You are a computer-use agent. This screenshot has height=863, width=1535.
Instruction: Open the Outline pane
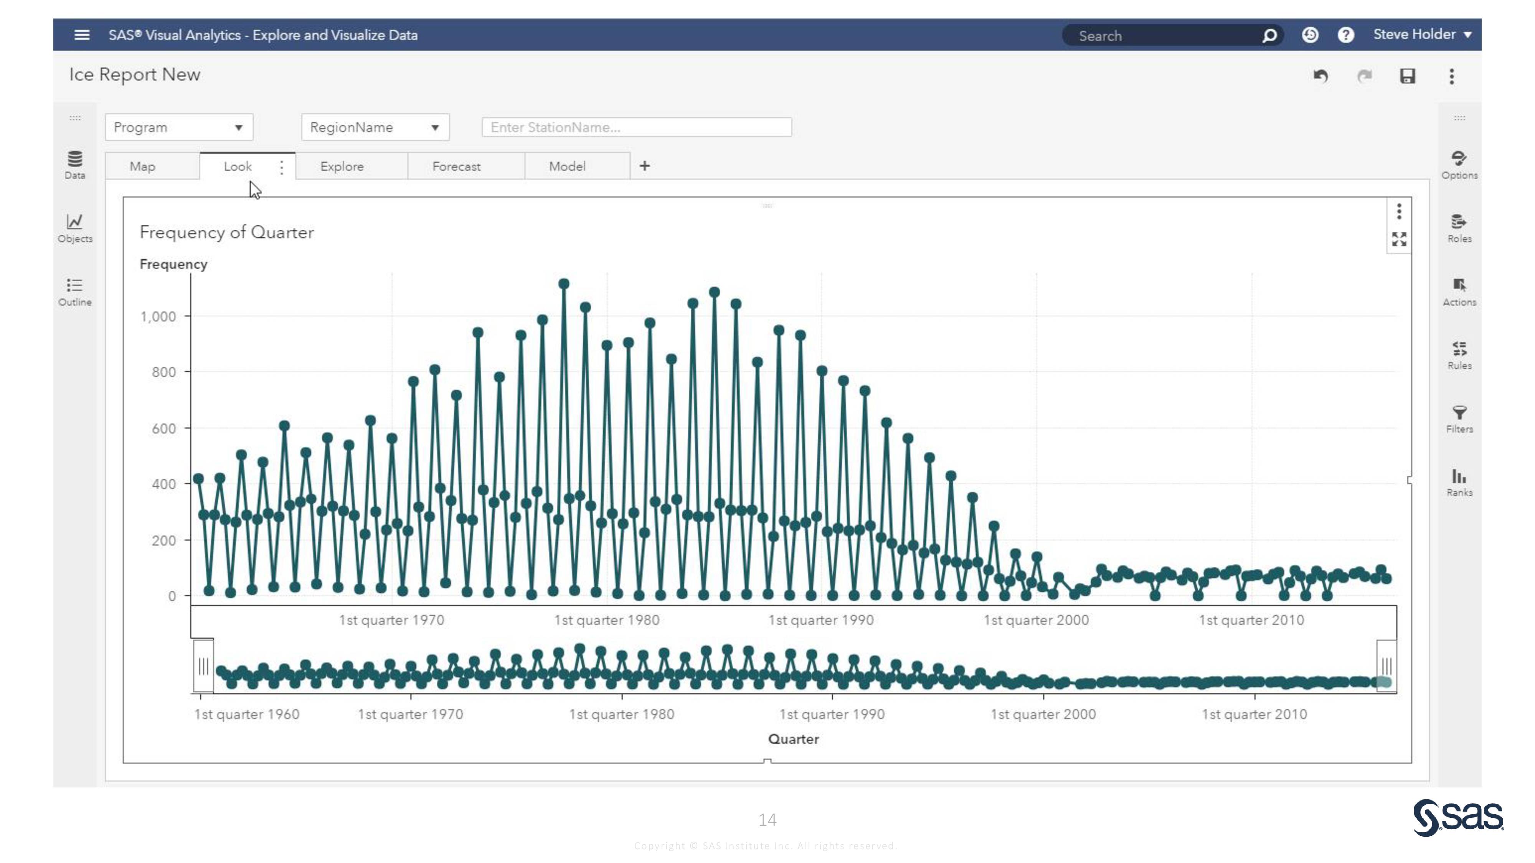pos(75,292)
